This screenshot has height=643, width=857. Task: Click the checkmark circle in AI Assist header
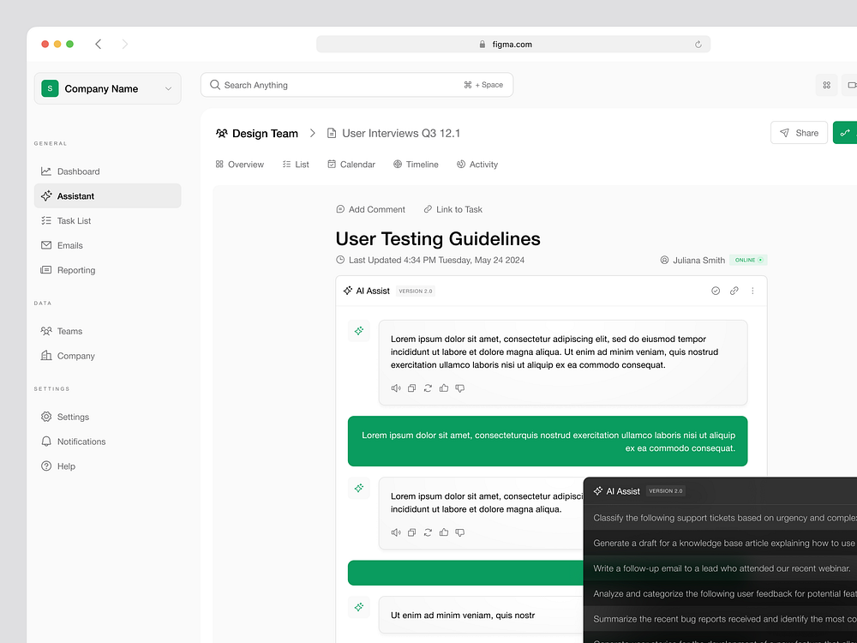point(716,291)
